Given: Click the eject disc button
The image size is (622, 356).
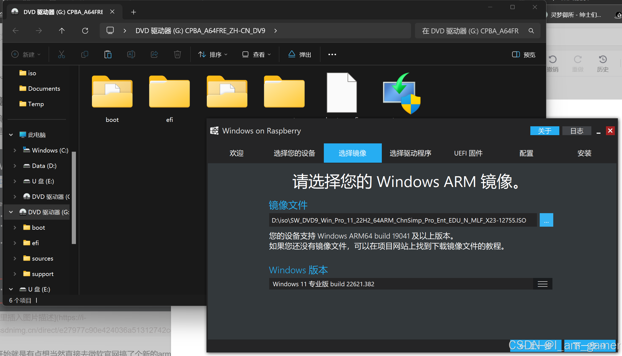Looking at the screenshot, I should click(x=300, y=54).
